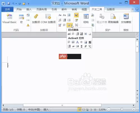Toggle legacy form field shading
Viewport: 140px width, 113px height.
[x=85, y=34]
